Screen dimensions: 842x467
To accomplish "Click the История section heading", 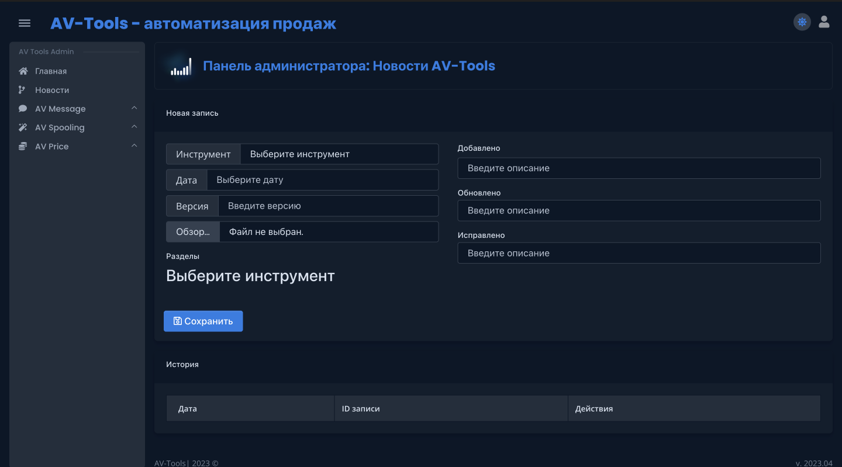I will click(x=182, y=364).
